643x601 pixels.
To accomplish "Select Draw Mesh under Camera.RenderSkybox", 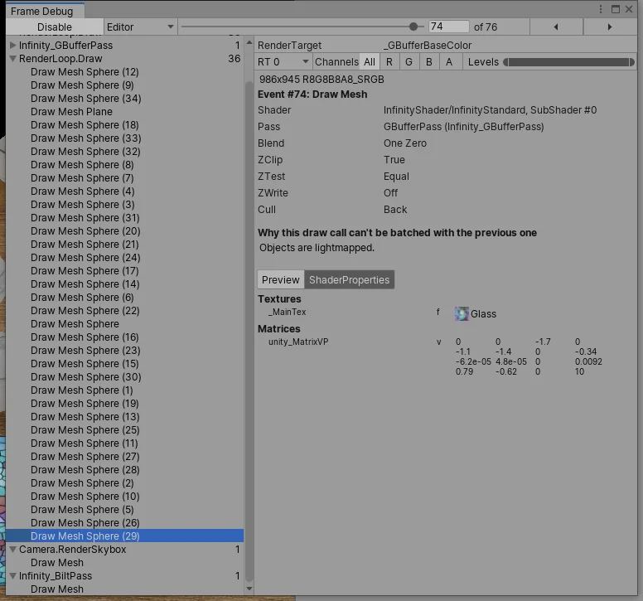I will tap(125, 563).
